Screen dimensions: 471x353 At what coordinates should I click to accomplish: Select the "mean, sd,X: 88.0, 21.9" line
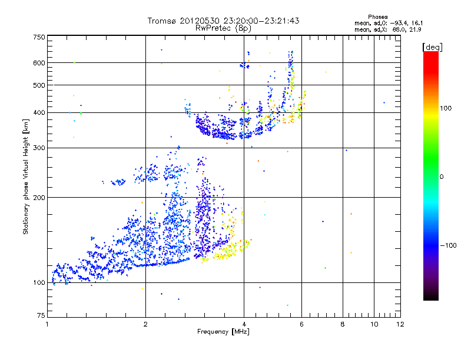(x=388, y=29)
